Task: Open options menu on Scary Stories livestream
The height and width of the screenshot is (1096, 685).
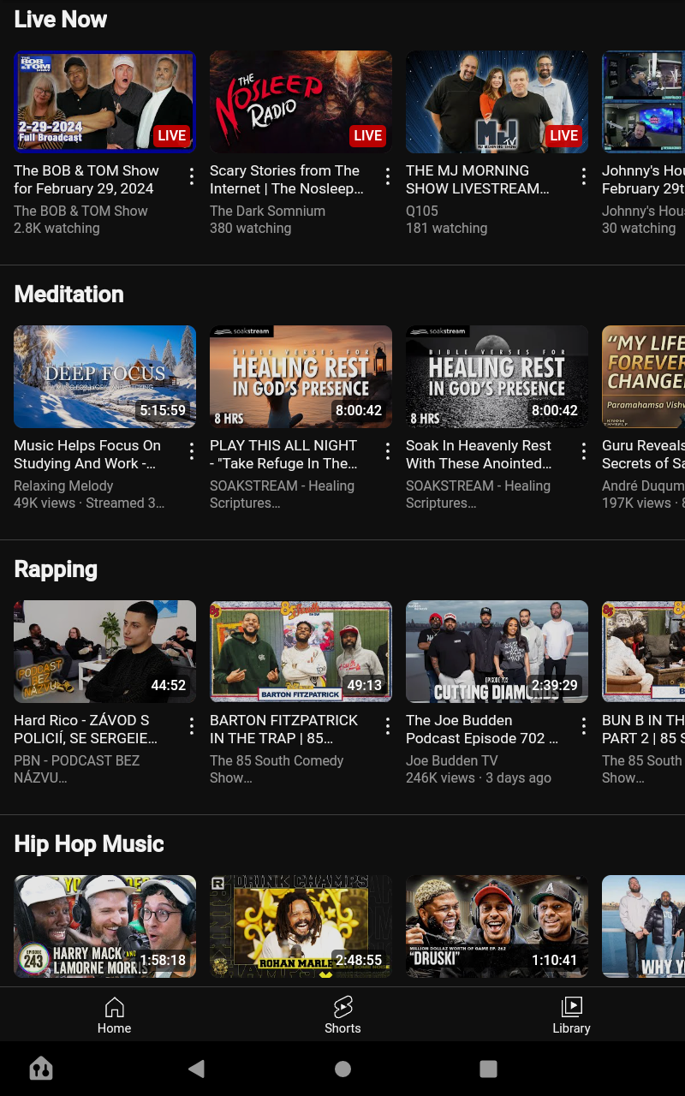Action: pyautogui.click(x=386, y=176)
